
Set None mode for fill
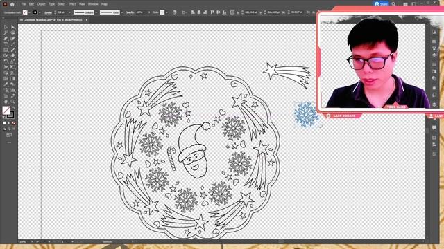coord(14,123)
